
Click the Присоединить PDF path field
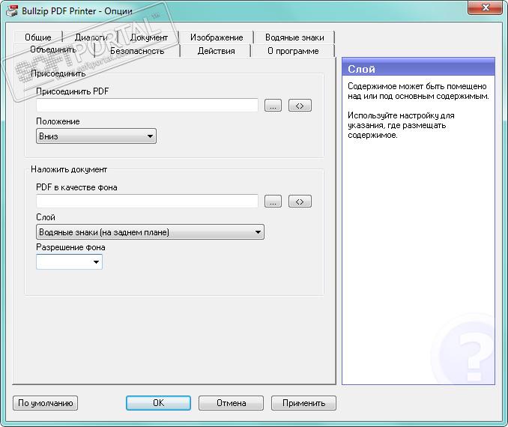[147, 106]
